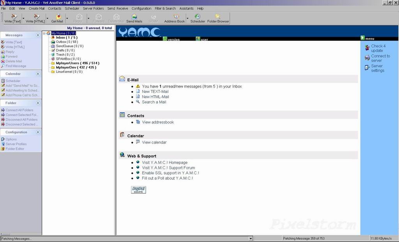The width and height of the screenshot is (399, 242).
Task: Click Connect to server icon in menu panel
Action: tap(367, 58)
